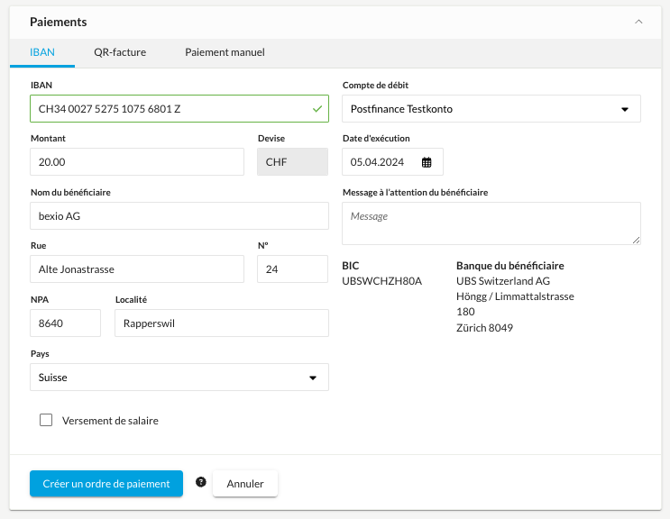
Task: Click the Paiements panel heading
Action: click(59, 23)
